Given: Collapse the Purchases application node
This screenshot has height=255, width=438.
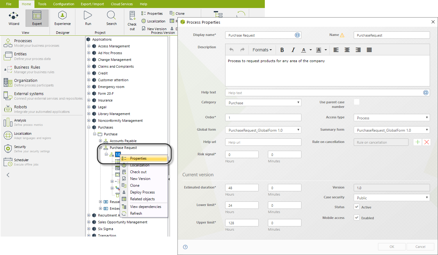Looking at the screenshot, I should pyautogui.click(x=89, y=127).
